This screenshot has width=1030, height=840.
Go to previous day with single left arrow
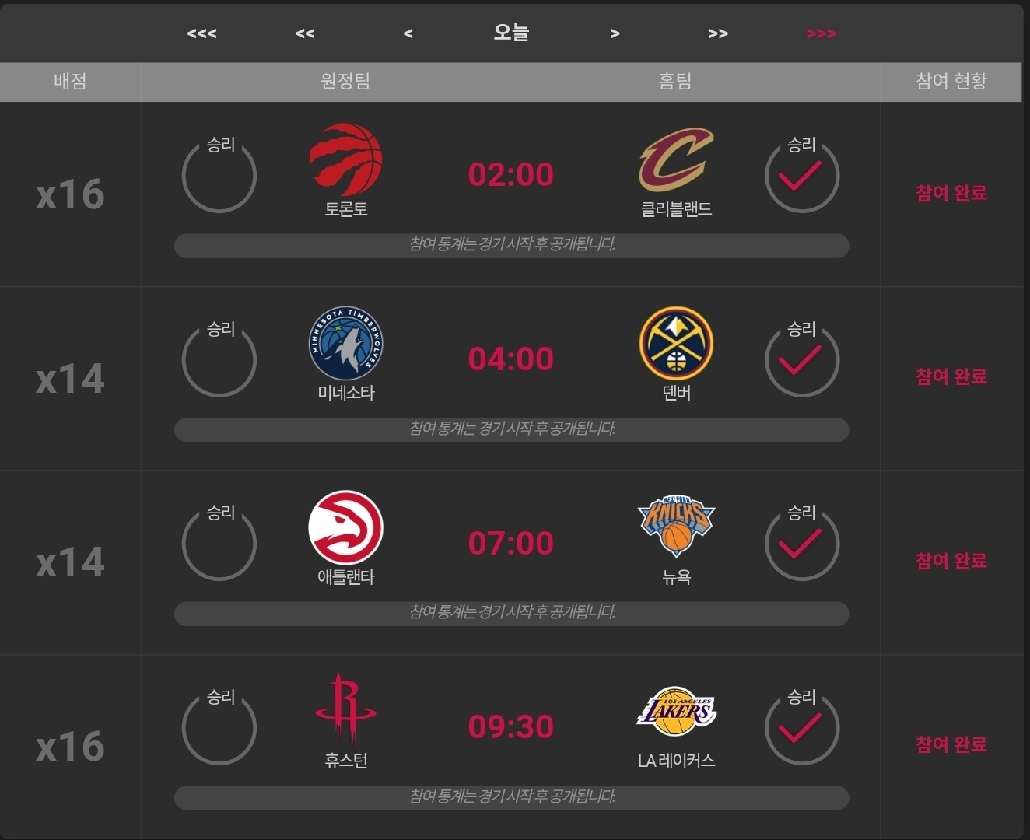[x=408, y=33]
